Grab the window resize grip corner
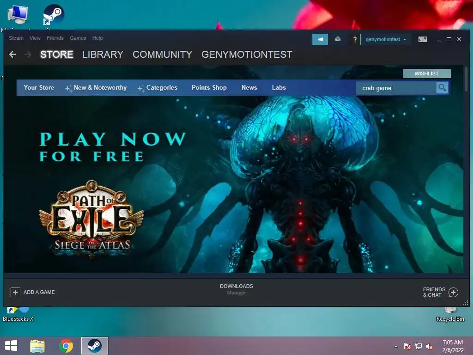The width and height of the screenshot is (473, 355). coord(466,303)
